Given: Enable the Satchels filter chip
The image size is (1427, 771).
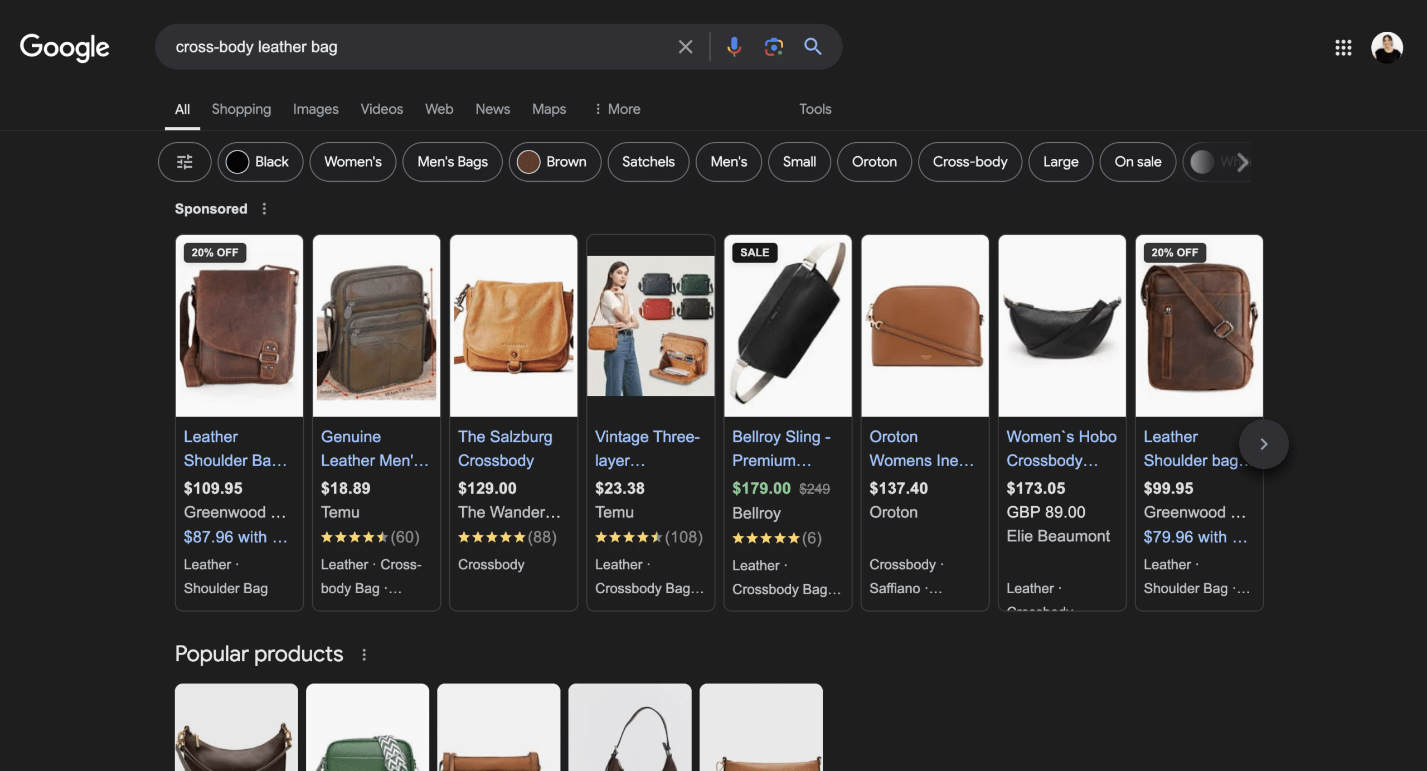Looking at the screenshot, I should 648,162.
